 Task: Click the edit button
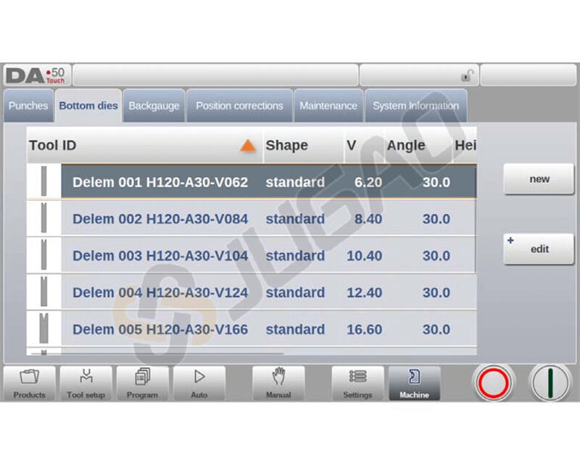click(x=539, y=249)
